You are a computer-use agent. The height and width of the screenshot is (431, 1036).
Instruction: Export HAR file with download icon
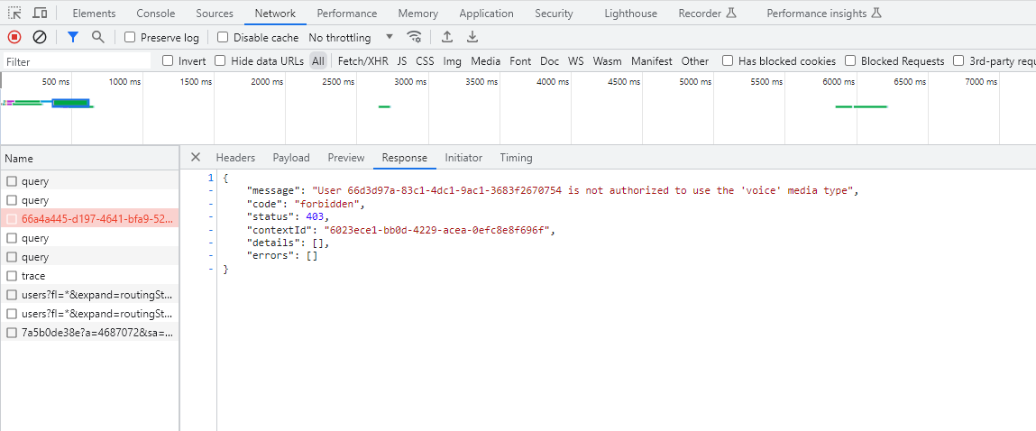(x=472, y=37)
